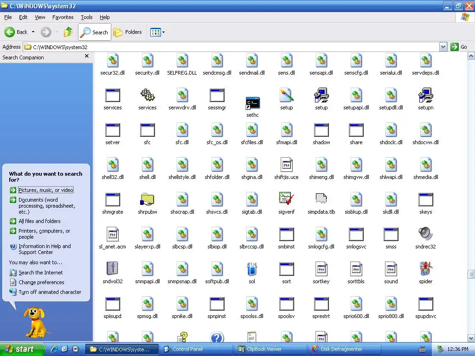
Task: Open the Favorites menu
Action: pyautogui.click(x=63, y=17)
